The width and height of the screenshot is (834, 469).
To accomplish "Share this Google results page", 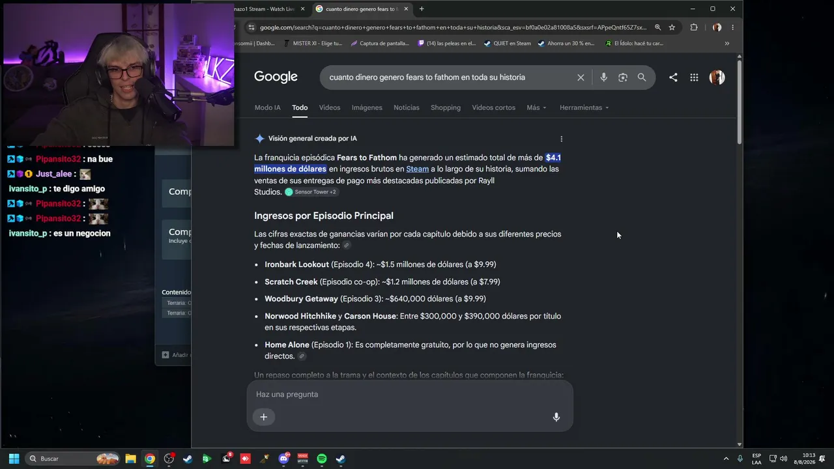I will pyautogui.click(x=673, y=78).
